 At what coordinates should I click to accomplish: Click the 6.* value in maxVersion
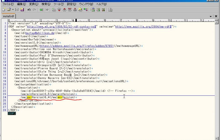[47, 97]
